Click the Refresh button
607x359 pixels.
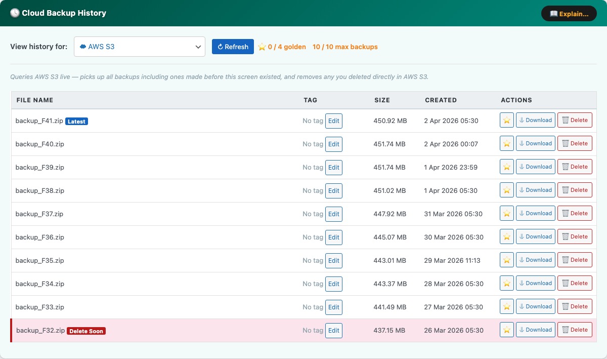(233, 47)
